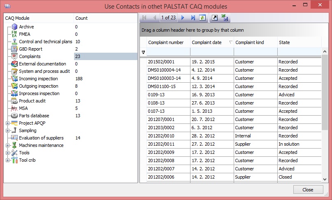Viewport: 332px width, 200px height.
Task: Go to the previous record
Action: pyautogui.click(x=154, y=18)
